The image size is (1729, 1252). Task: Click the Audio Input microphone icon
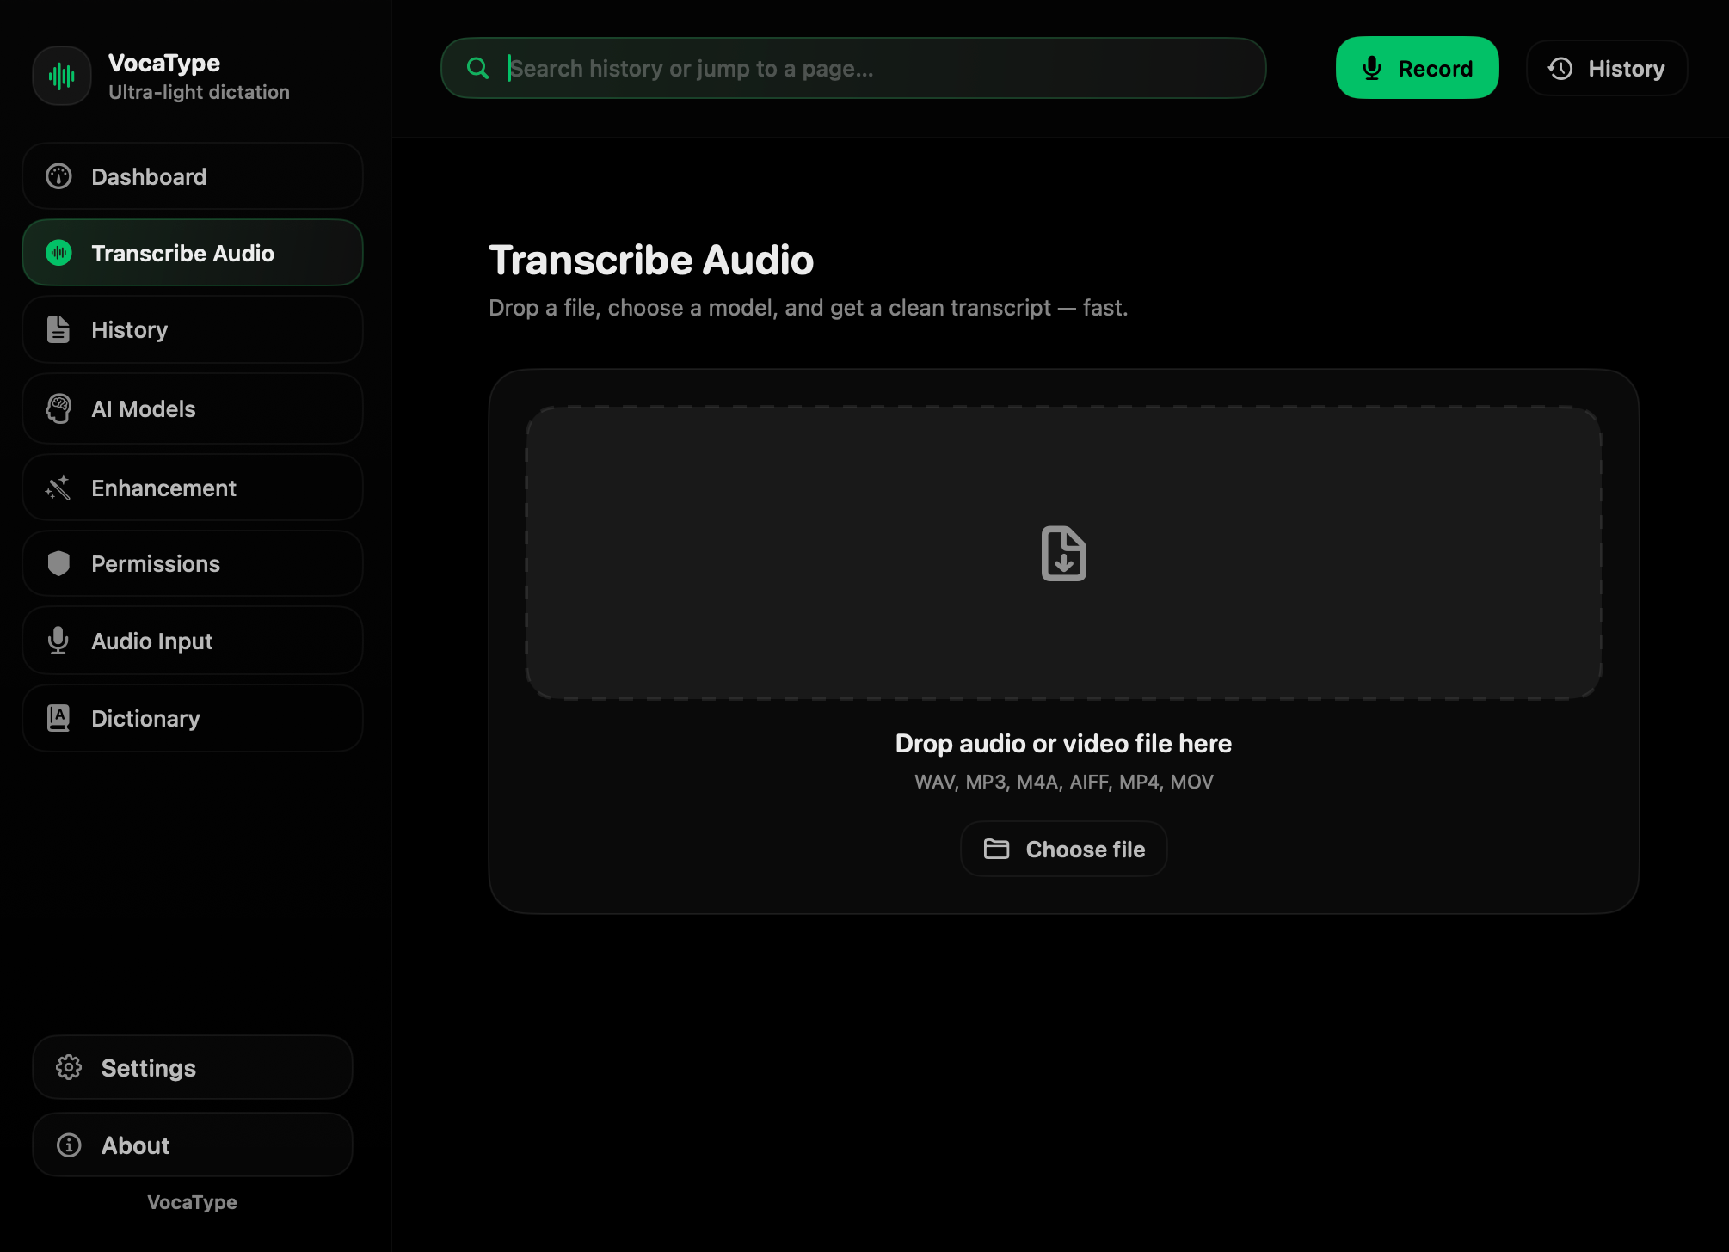pos(58,641)
